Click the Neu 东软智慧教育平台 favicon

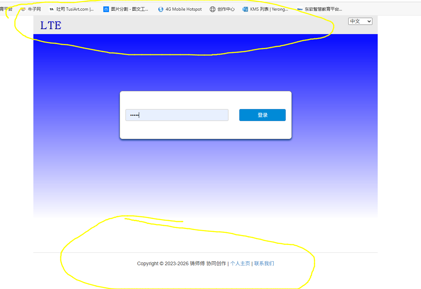coord(300,9)
